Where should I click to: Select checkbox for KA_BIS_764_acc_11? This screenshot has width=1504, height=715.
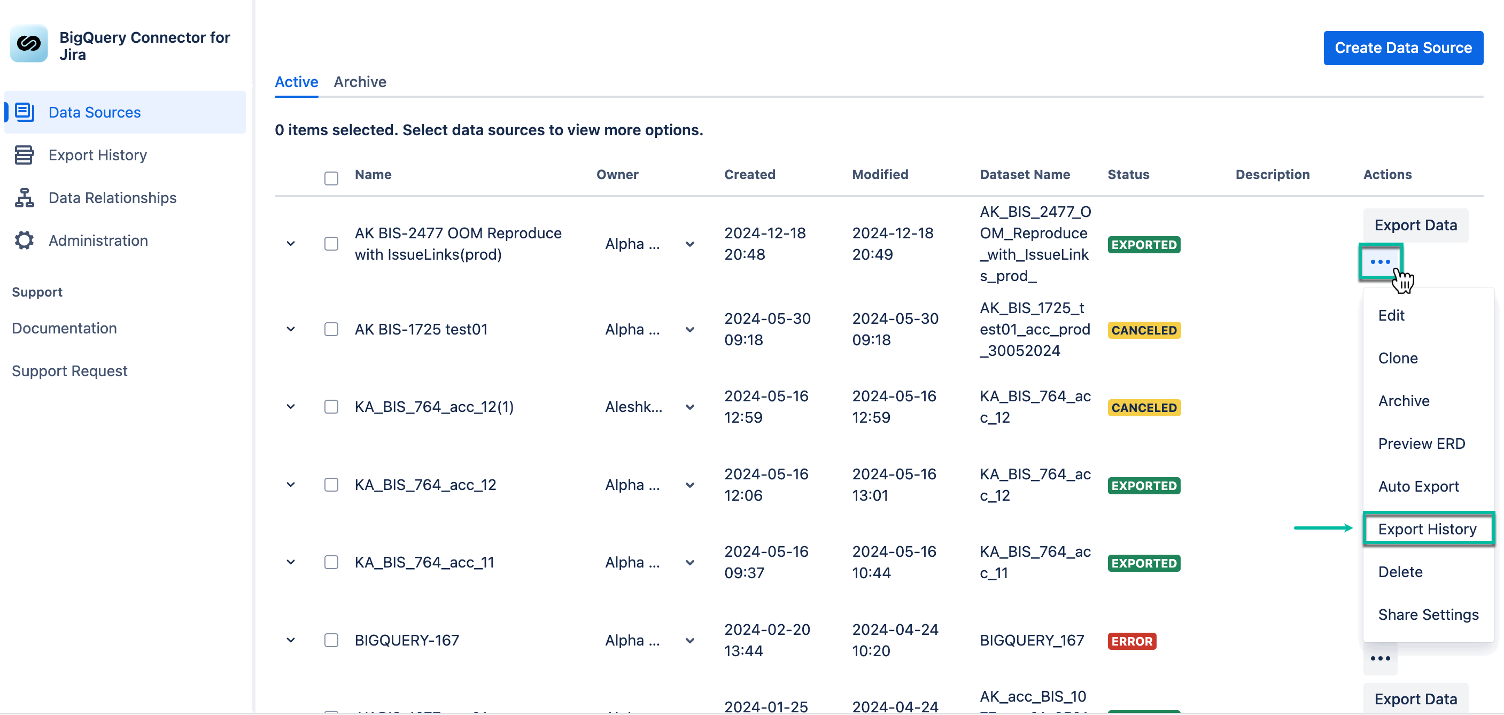pos(331,562)
